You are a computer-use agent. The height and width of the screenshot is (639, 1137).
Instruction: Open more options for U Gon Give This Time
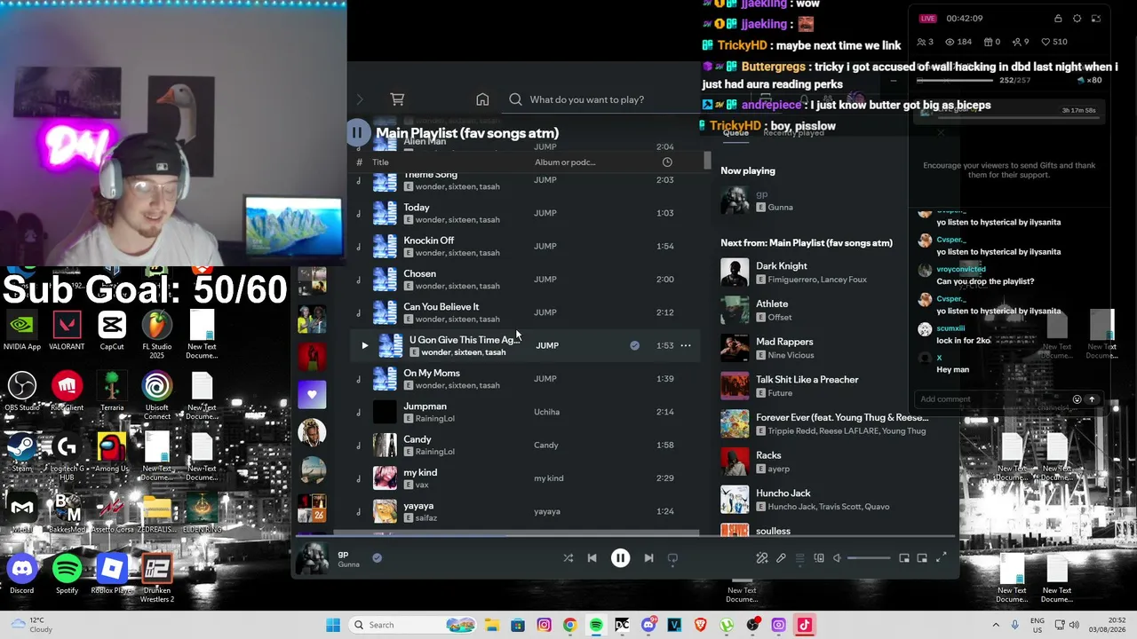point(686,345)
